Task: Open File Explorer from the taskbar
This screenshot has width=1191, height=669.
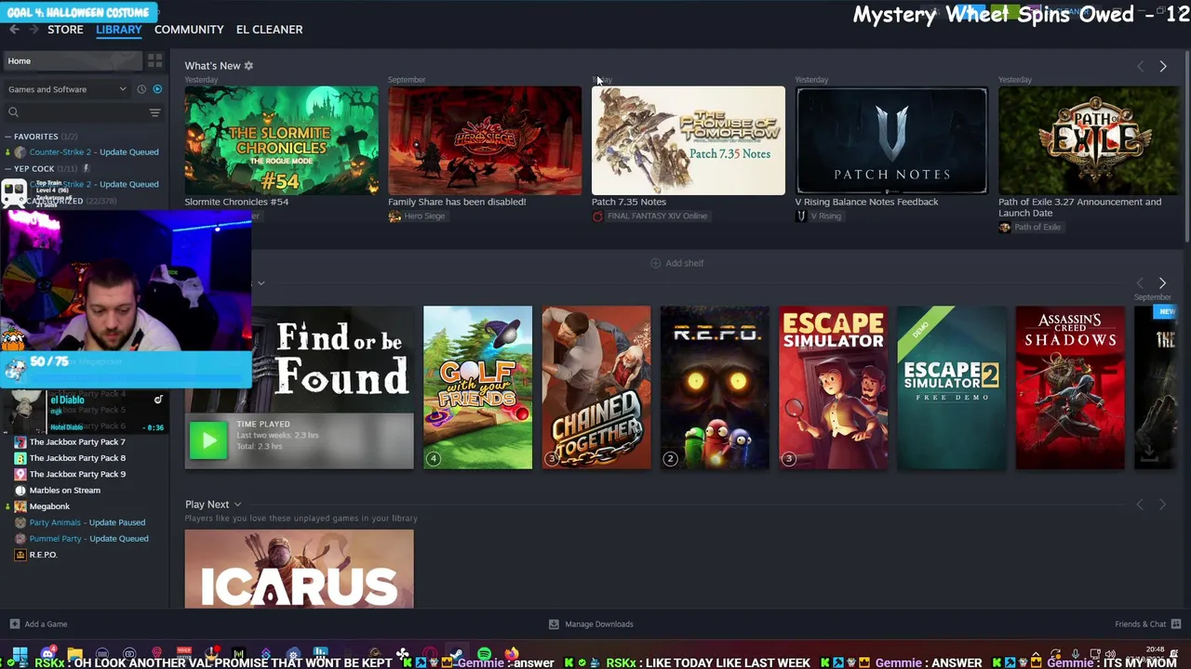Action: [74, 655]
